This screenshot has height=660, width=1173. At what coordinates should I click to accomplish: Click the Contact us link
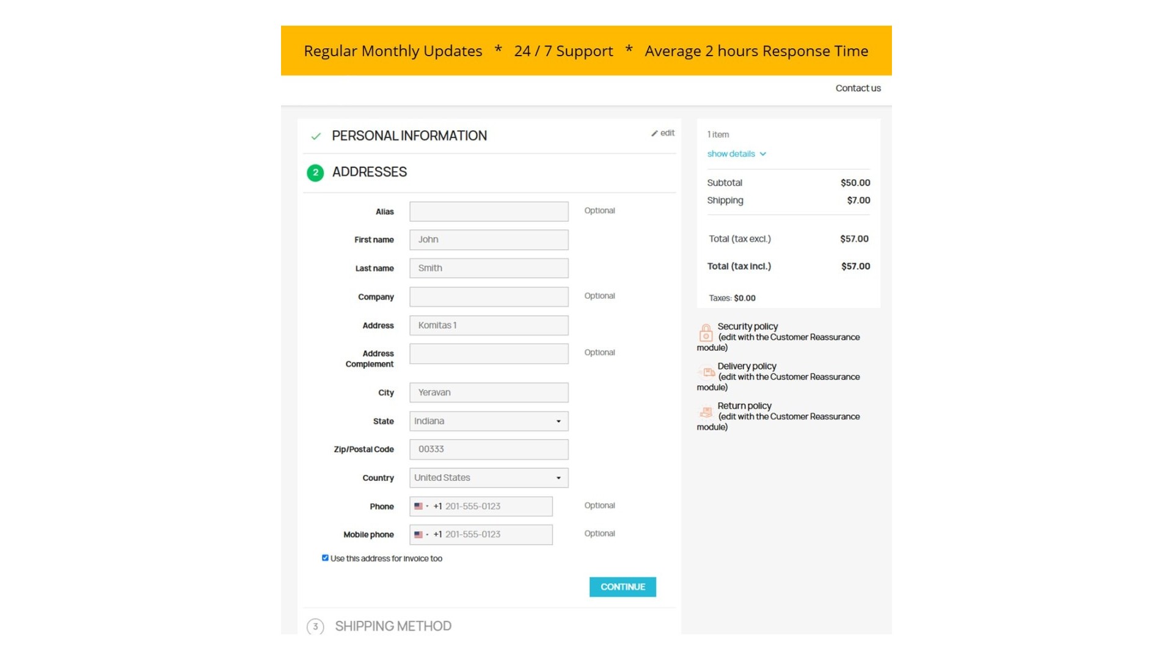point(858,88)
